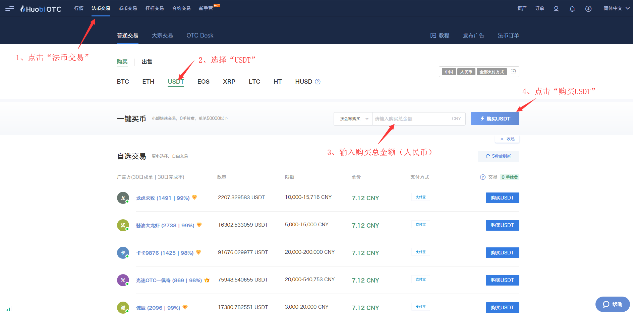
Task: Open the 币币交易 nav item
Action: (x=128, y=8)
